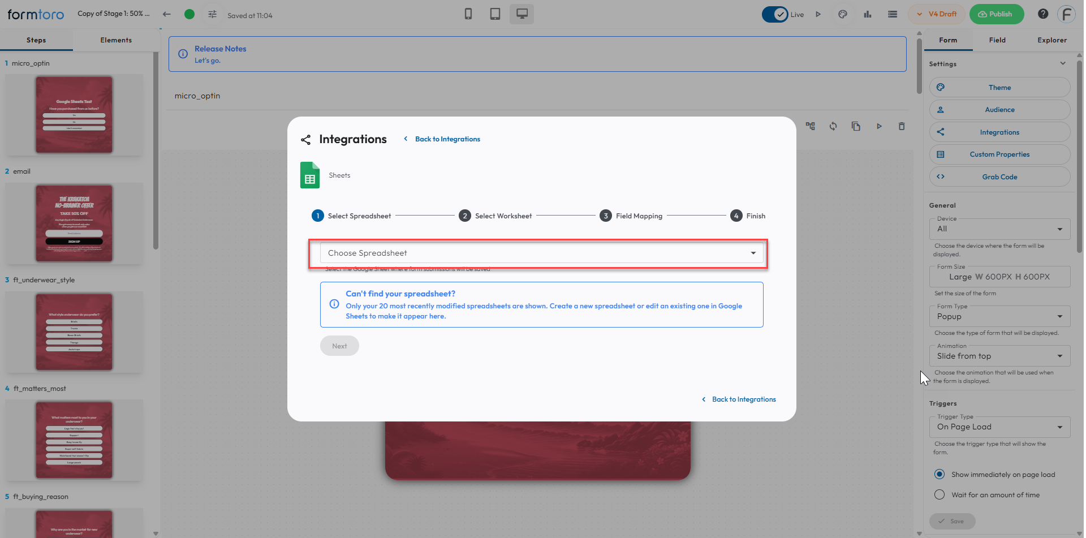Switch to the Steps tab

(x=36, y=40)
